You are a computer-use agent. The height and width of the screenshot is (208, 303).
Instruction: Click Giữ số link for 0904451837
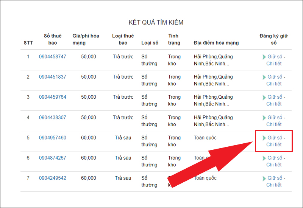pos(275,77)
